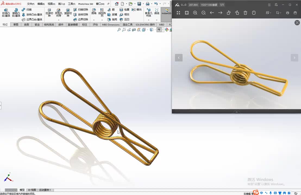Image resolution: width=301 pixels, height=195 pixels.
Task: Expand the 线性阵列 pattern dropdown arrow
Action: pos(102,20)
